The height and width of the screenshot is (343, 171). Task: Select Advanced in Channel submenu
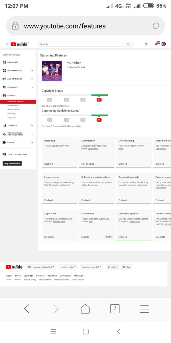[11, 118]
